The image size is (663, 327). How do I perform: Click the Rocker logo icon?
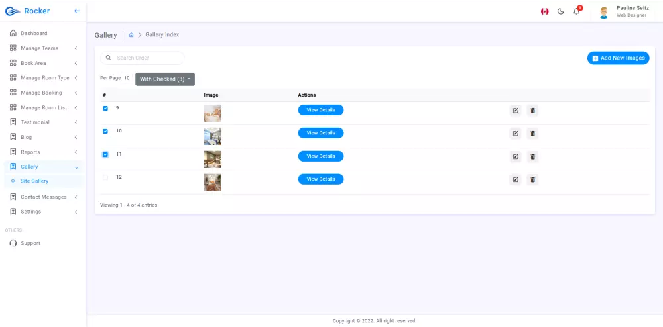point(13,11)
